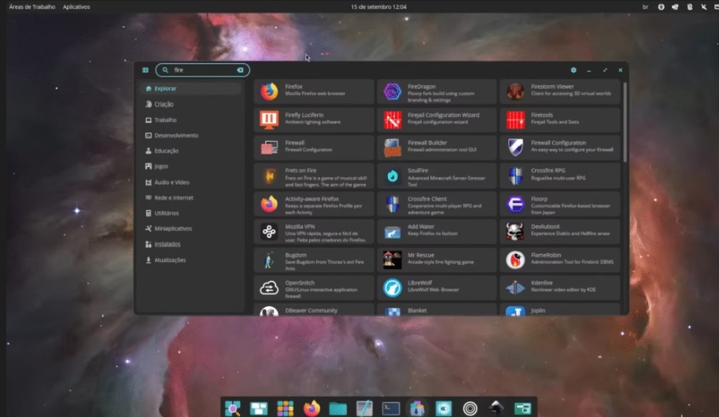719x417 pixels.
Task: Launch the terminal from the dock
Action: pos(390,408)
